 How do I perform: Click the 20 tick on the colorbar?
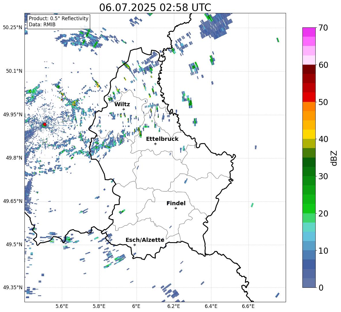point(323,213)
